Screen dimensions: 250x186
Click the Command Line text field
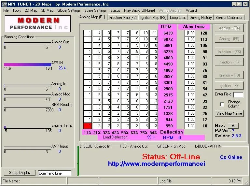point(54,173)
